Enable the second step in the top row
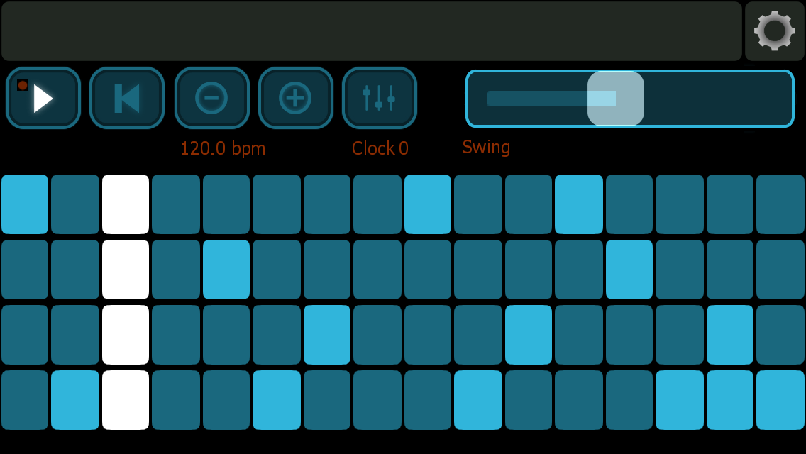Image resolution: width=806 pixels, height=454 pixels. [75, 204]
